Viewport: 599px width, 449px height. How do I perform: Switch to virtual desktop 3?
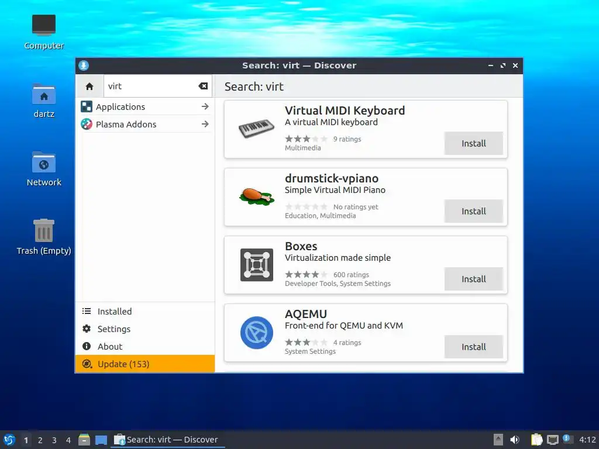54,440
